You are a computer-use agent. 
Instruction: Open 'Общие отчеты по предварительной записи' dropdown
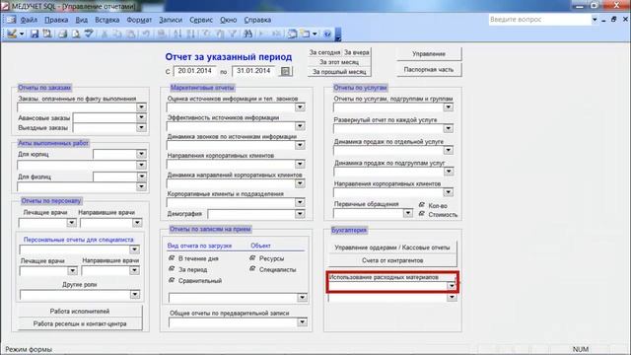pos(303,322)
